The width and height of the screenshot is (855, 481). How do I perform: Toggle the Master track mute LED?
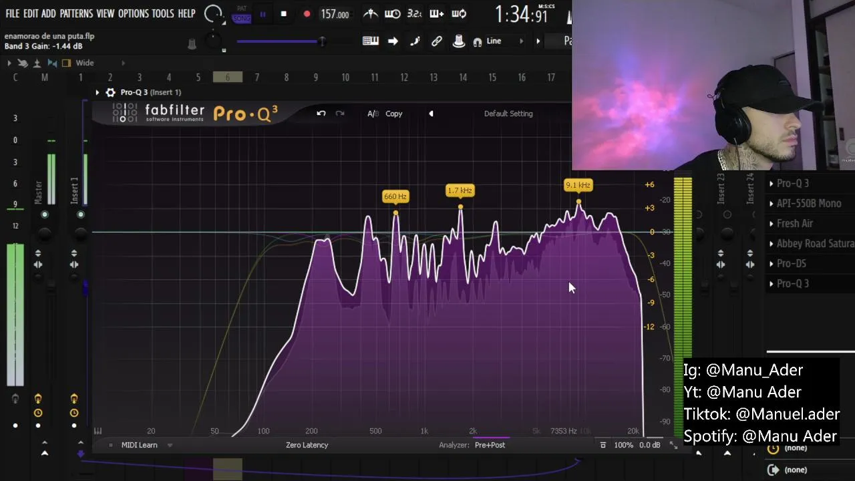pyautogui.click(x=45, y=214)
